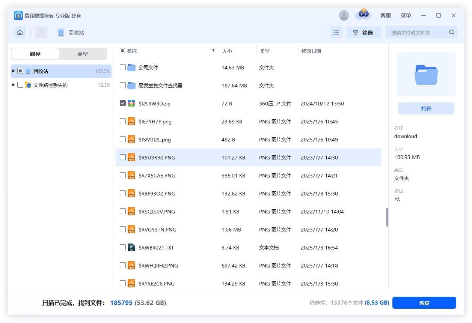
Task: Toggle the 回收站 tree node checkbox
Action: point(20,71)
